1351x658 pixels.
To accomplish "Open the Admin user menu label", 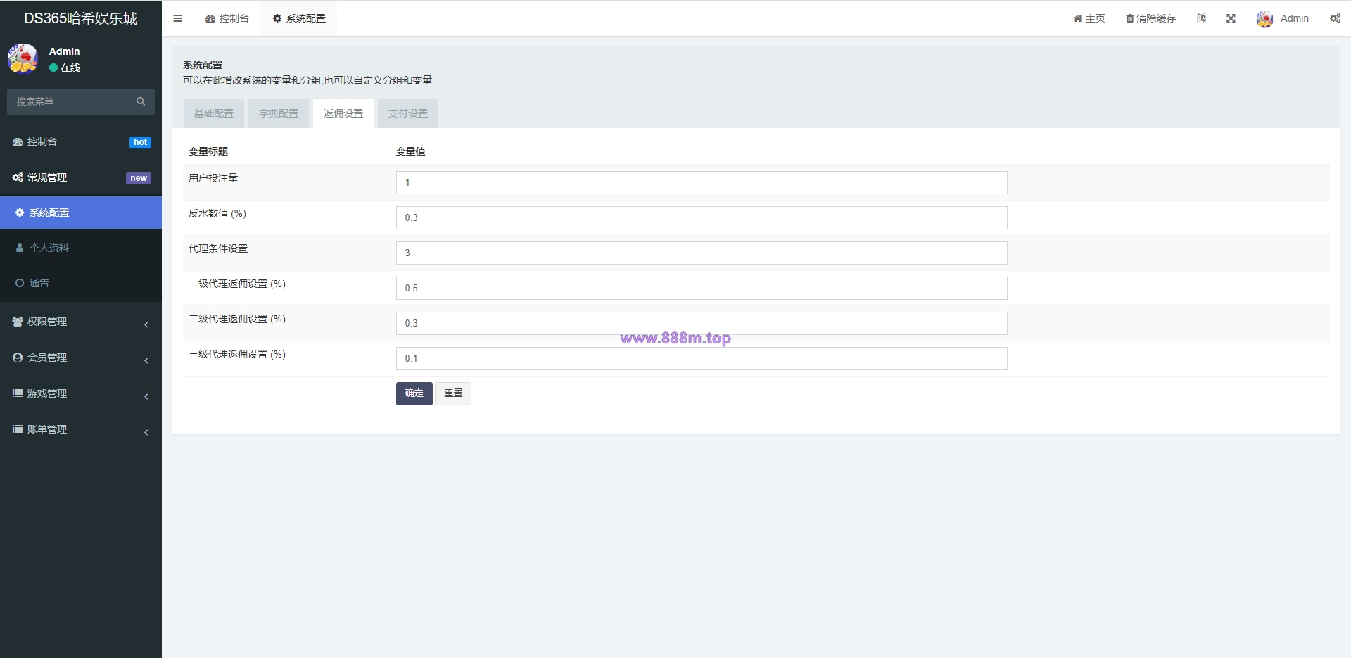I will coord(1295,18).
